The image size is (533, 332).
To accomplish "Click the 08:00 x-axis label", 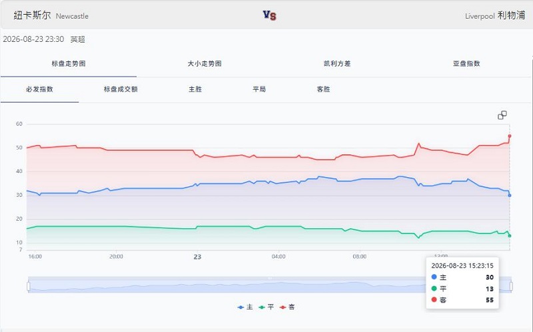I will (x=360, y=257).
